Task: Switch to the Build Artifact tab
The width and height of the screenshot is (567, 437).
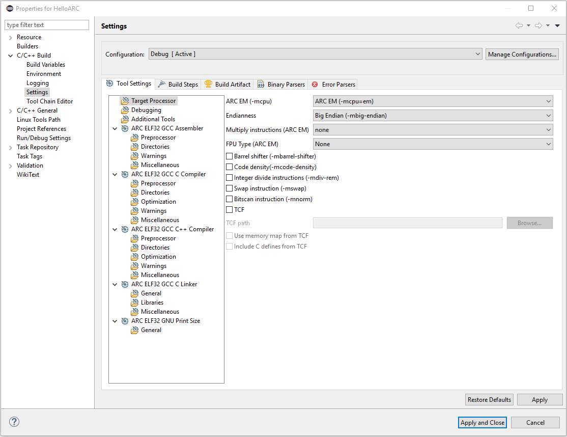Action: click(228, 84)
